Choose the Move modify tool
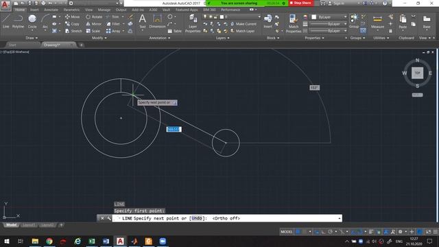The height and width of the screenshot is (247, 439). pos(72,16)
